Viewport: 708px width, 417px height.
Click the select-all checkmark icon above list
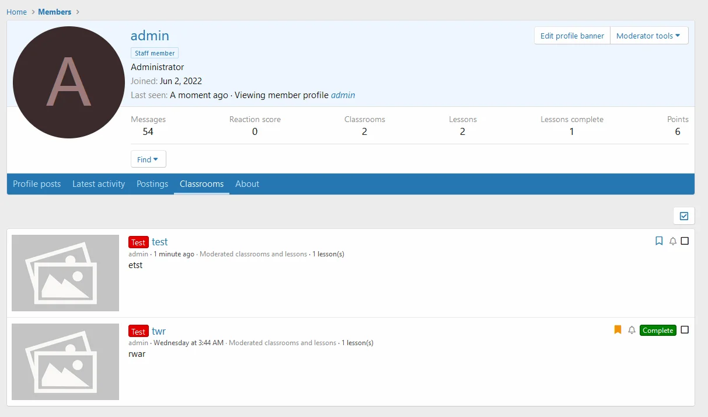683,216
